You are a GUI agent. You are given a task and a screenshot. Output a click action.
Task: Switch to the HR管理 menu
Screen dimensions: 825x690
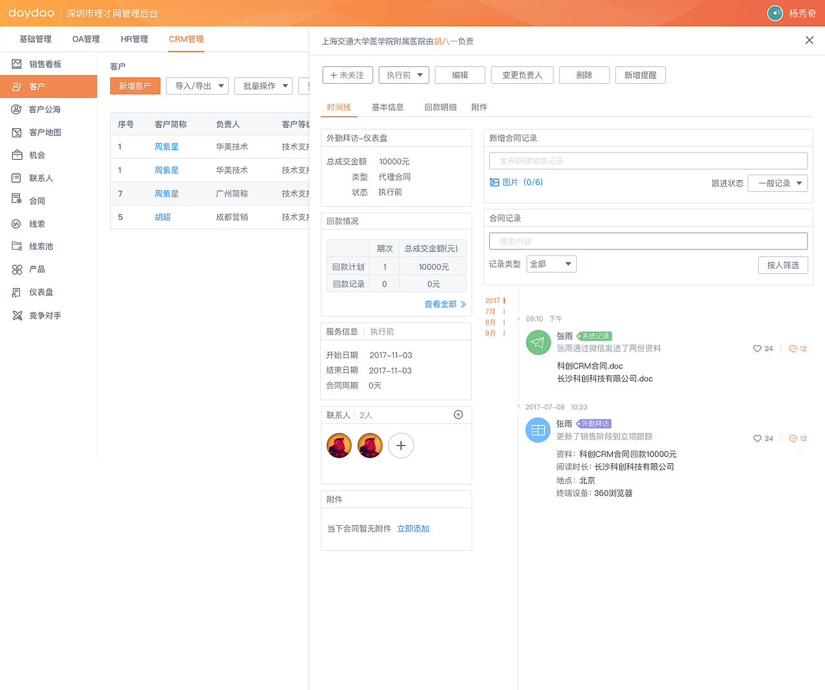(134, 39)
